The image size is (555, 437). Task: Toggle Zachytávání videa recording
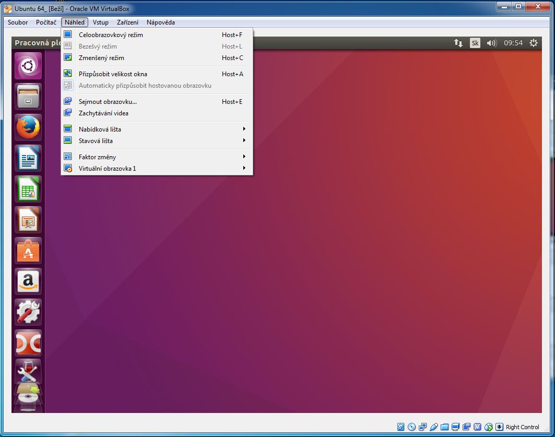(x=157, y=113)
